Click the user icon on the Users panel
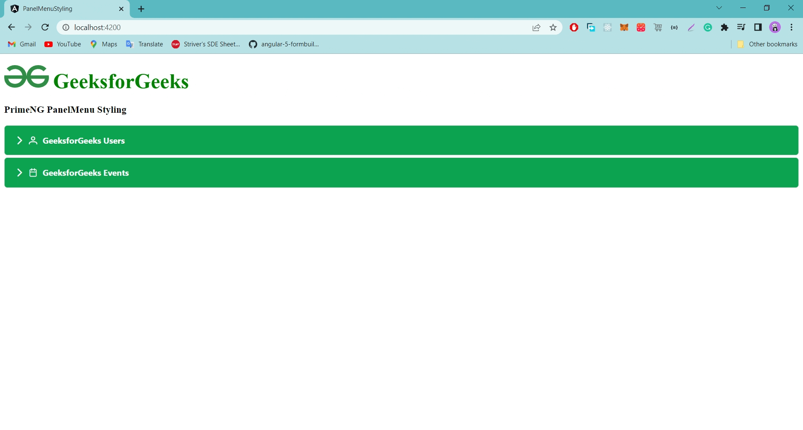The height and width of the screenshot is (430, 803). [x=33, y=141]
